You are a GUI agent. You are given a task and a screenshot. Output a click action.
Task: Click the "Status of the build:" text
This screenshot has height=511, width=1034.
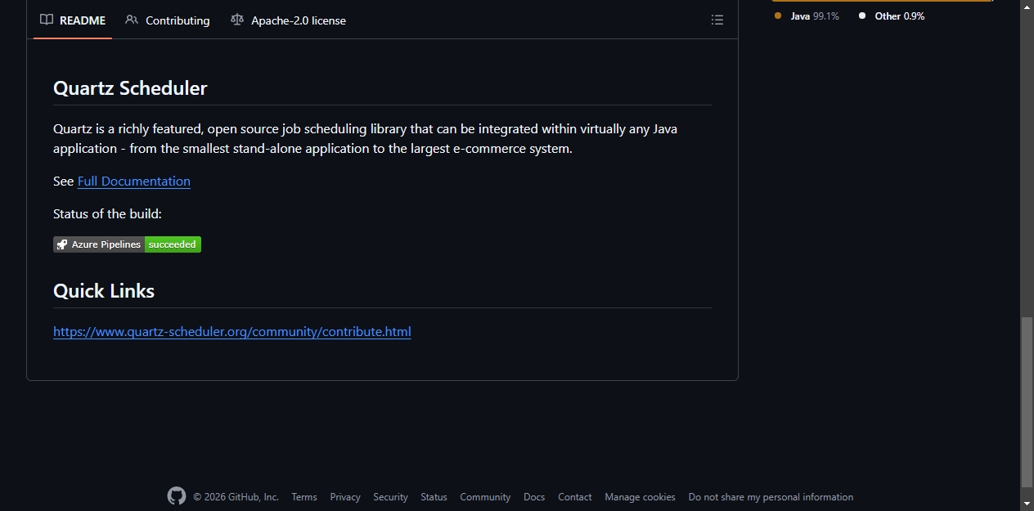pyautogui.click(x=107, y=214)
